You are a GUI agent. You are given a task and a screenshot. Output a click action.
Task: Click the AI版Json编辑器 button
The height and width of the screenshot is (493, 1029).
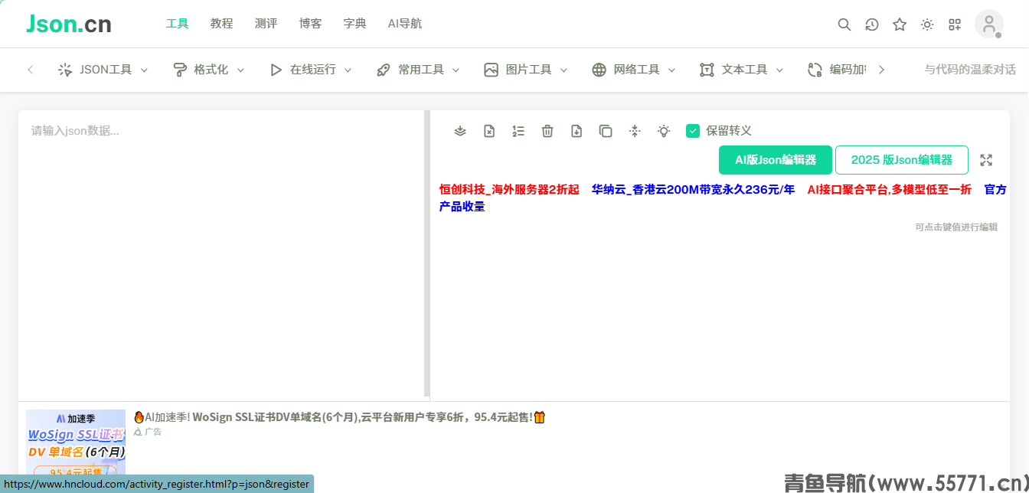(x=776, y=160)
